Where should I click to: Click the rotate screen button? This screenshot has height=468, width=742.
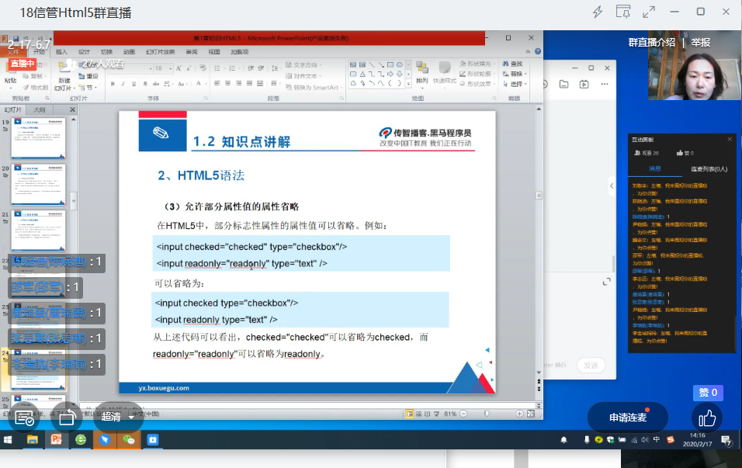coord(67,418)
